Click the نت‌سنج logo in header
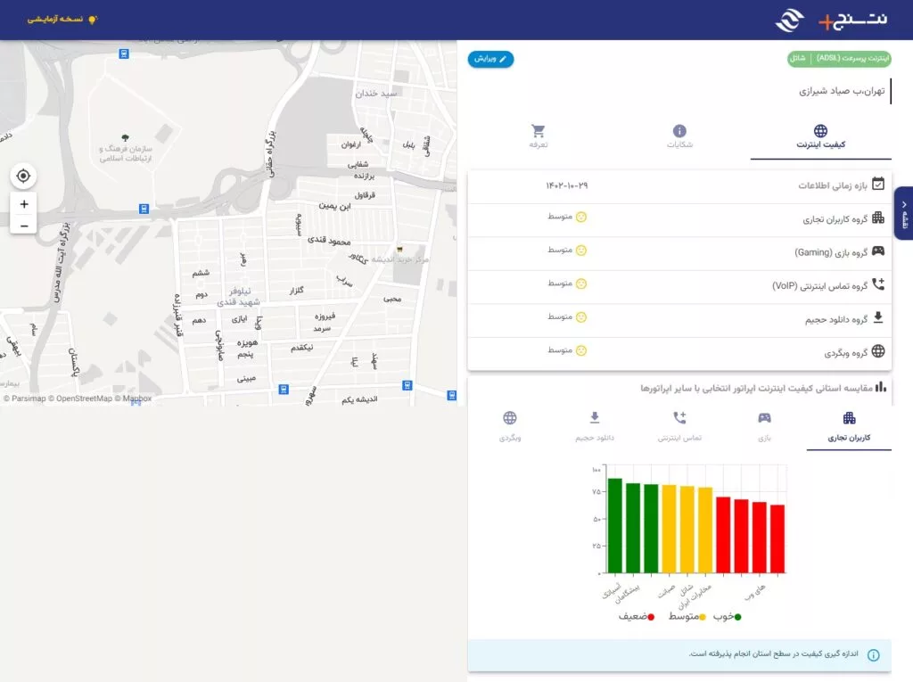 pyautogui.click(x=832, y=20)
